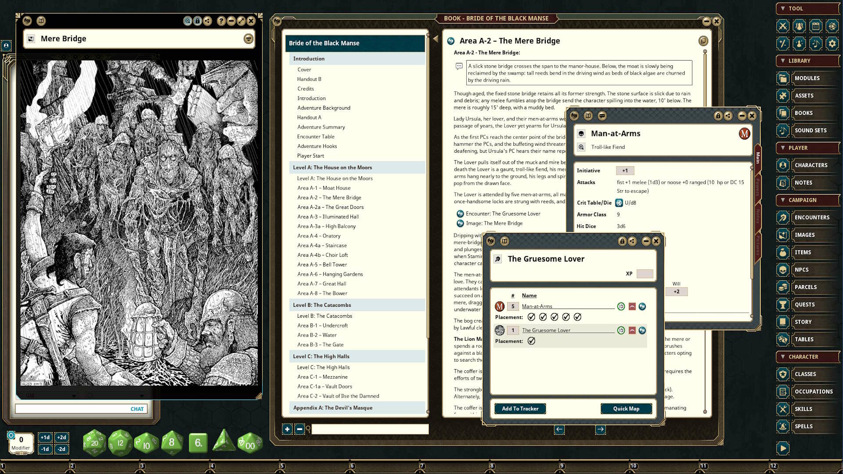The width and height of the screenshot is (843, 474).
Task: Open the Combat Tracker crossed-swords tool
Action: 782,27
